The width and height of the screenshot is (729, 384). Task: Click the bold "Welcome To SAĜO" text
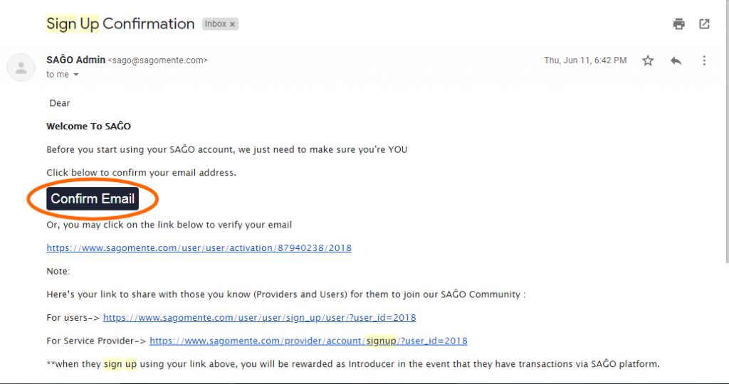point(88,127)
